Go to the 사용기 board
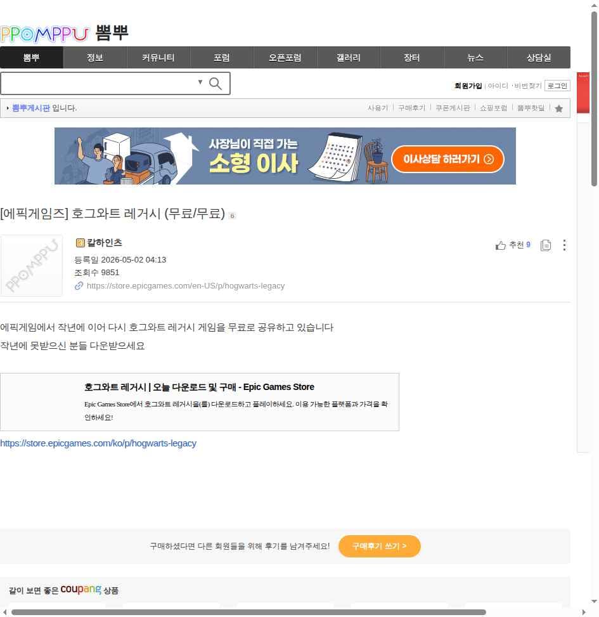The height and width of the screenshot is (617, 599). (x=378, y=108)
